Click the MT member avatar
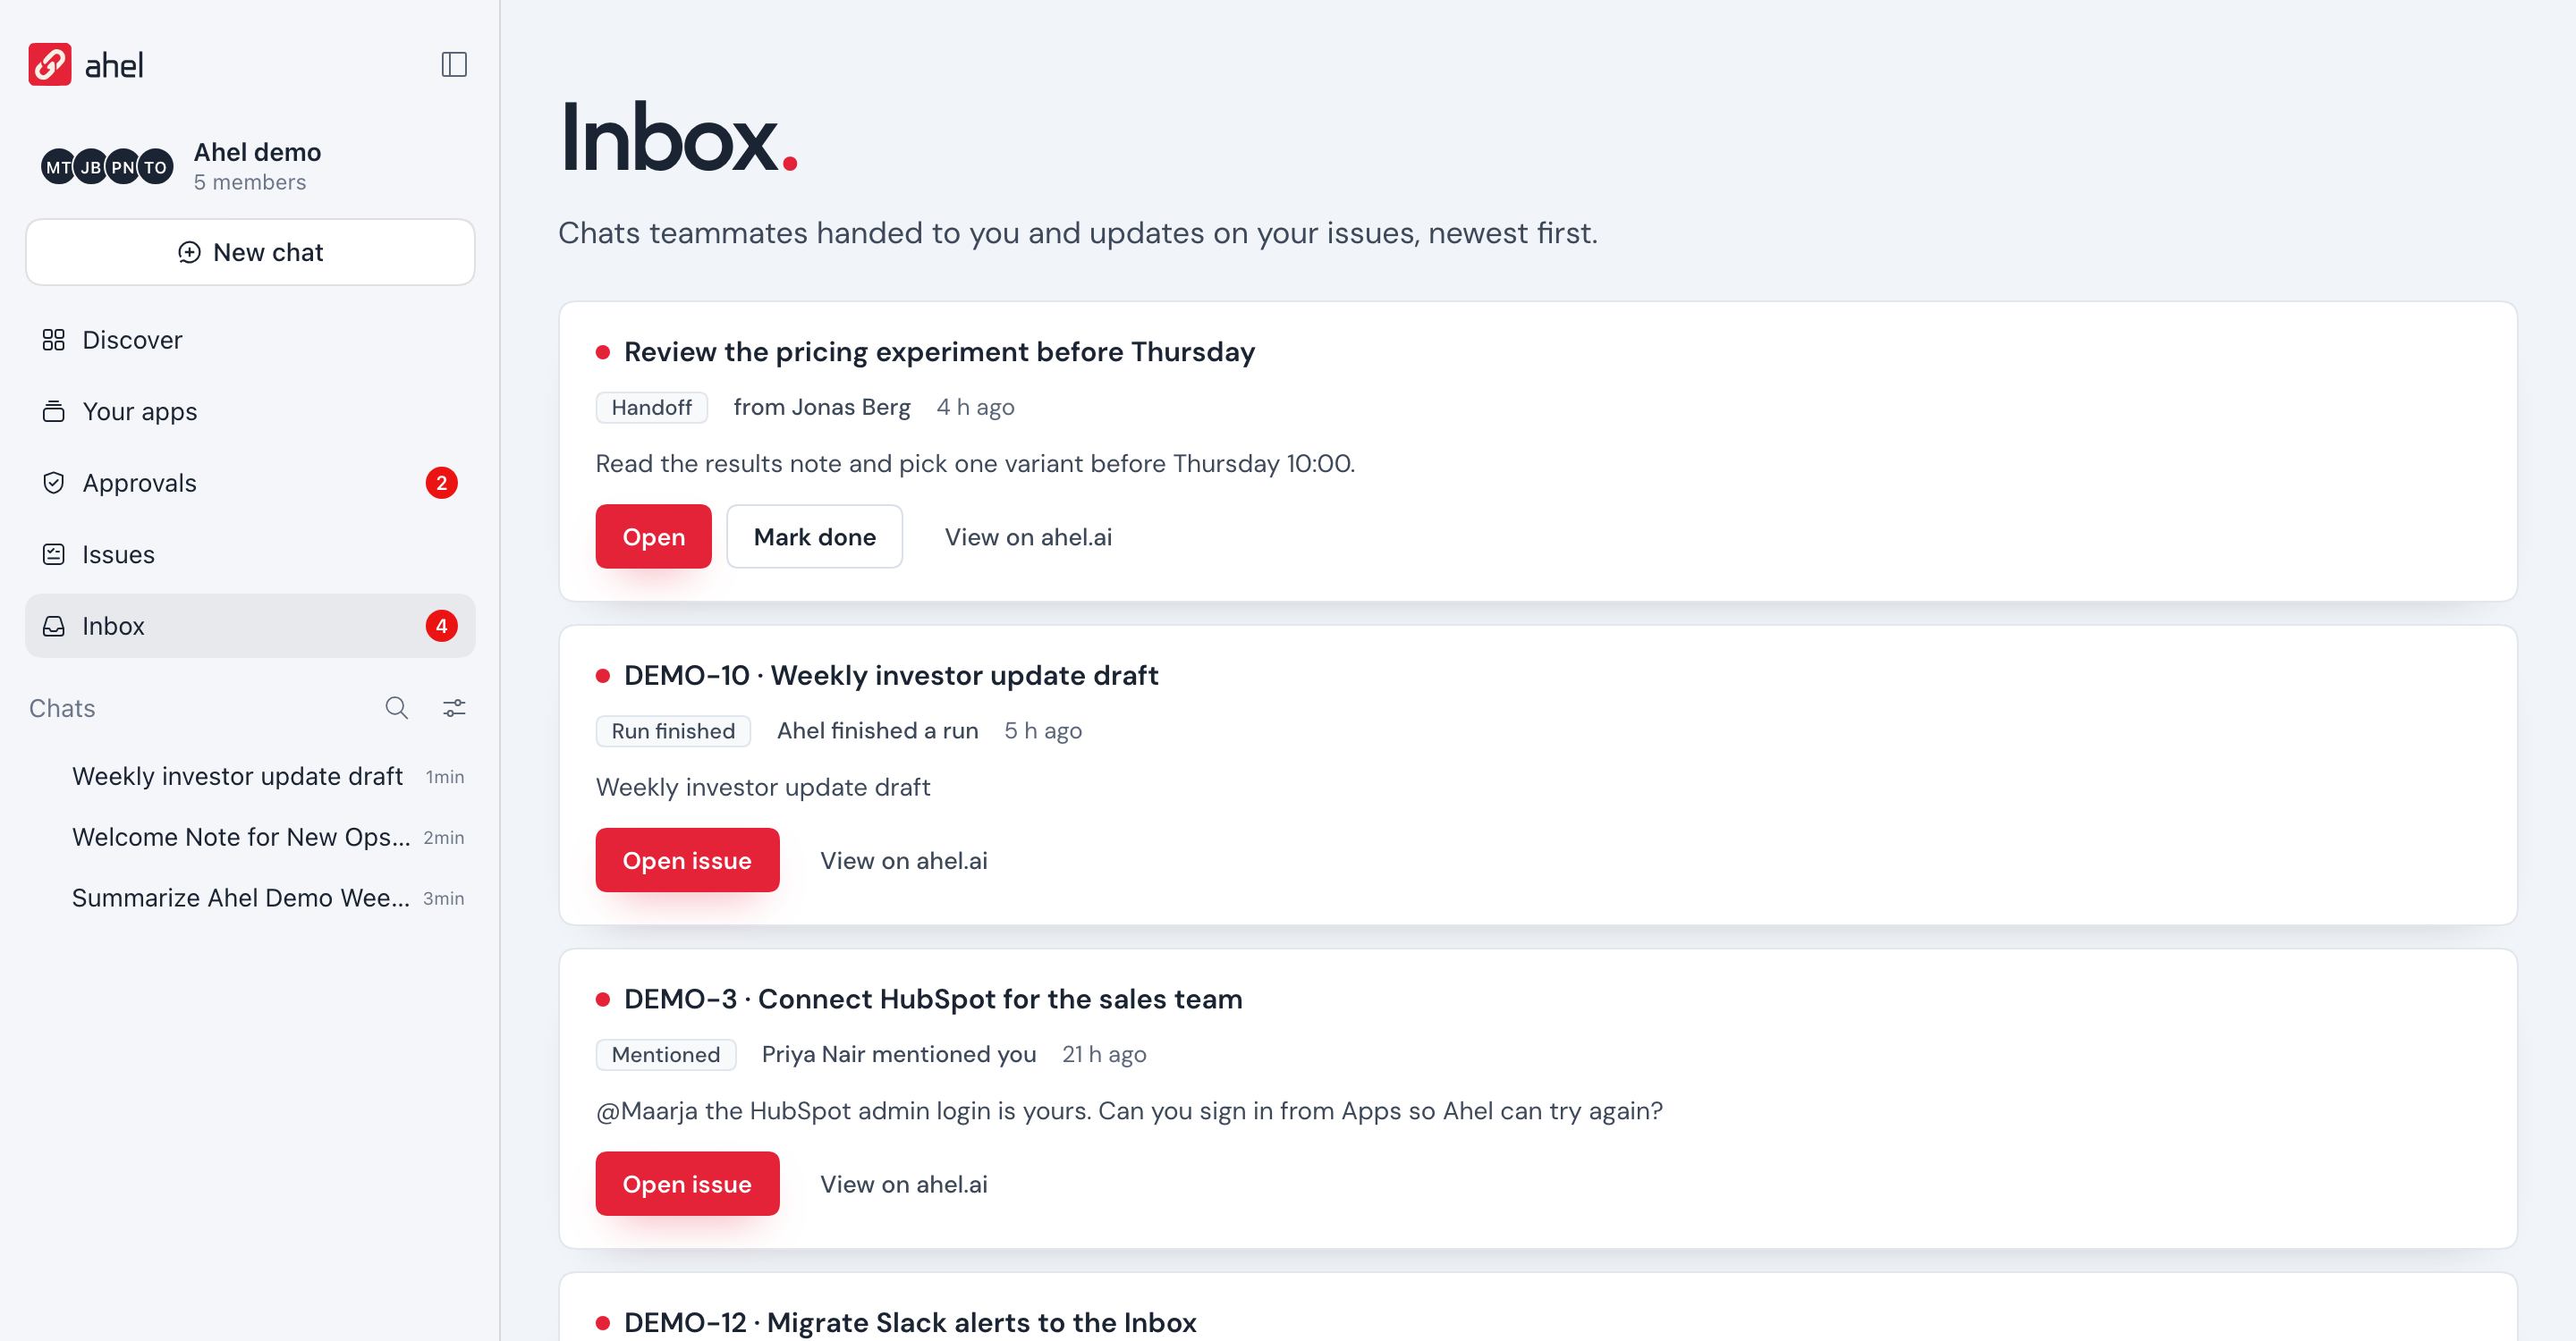 coord(58,167)
